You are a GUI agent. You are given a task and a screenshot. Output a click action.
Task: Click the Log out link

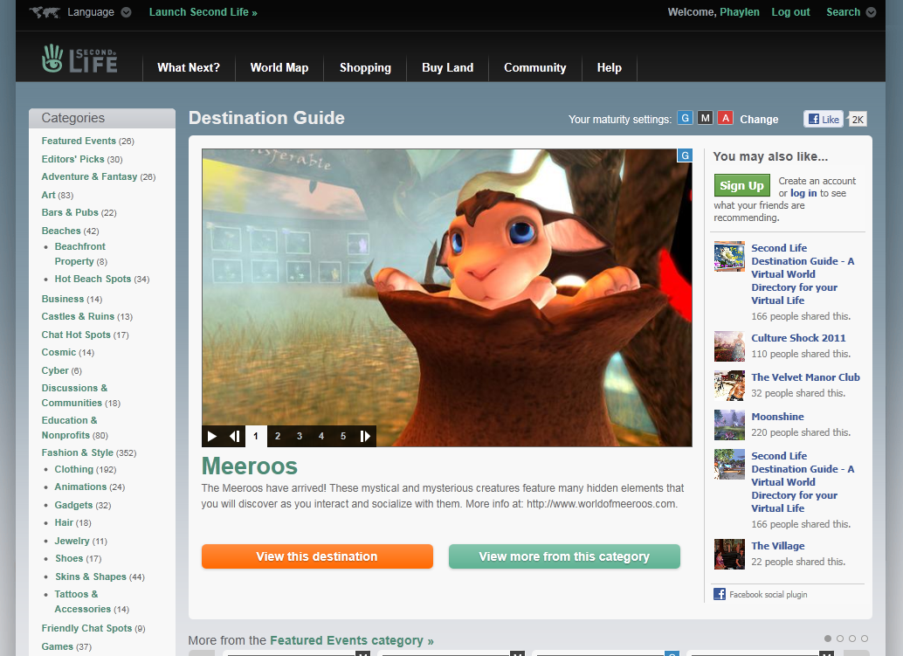click(790, 12)
